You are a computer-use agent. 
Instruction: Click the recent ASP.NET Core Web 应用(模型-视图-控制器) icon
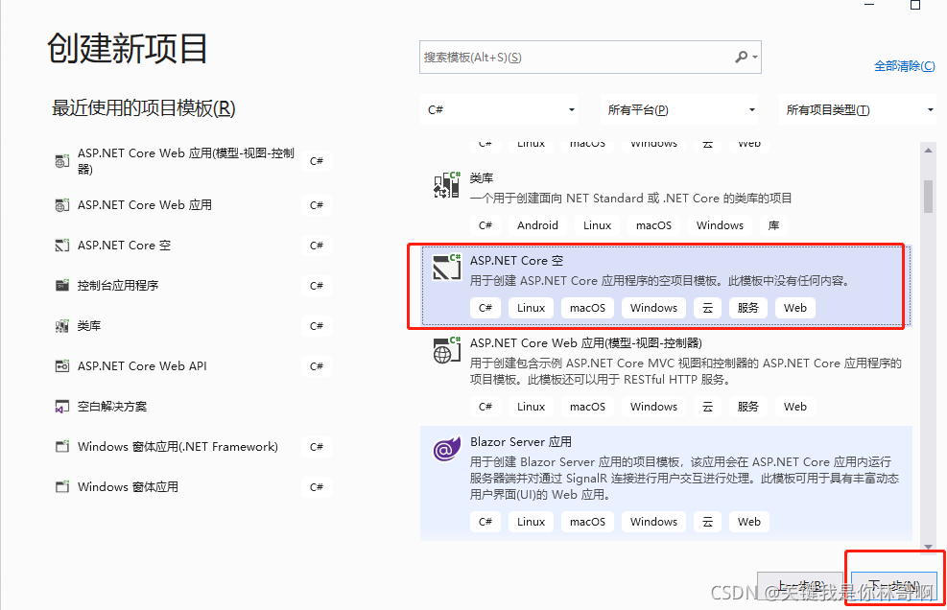(62, 161)
